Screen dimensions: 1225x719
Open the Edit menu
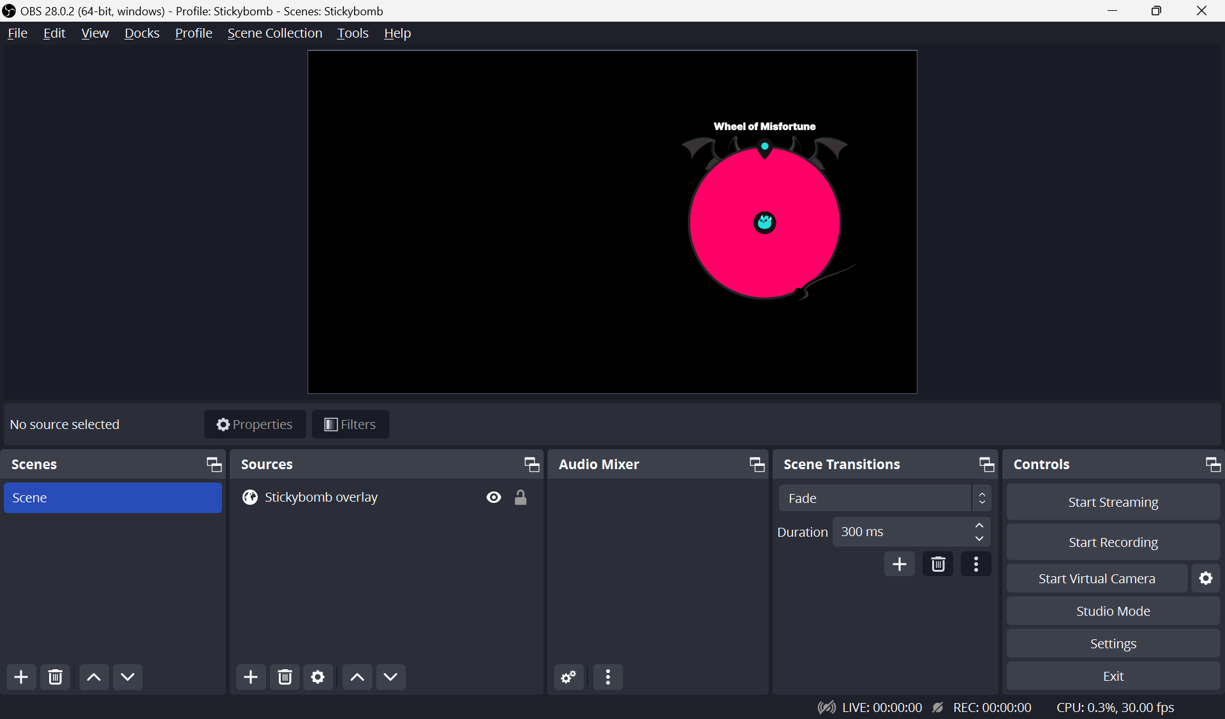point(54,33)
